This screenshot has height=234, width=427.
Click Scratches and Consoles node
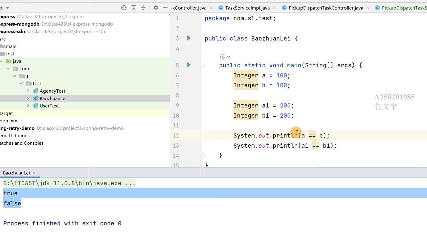click(22, 143)
